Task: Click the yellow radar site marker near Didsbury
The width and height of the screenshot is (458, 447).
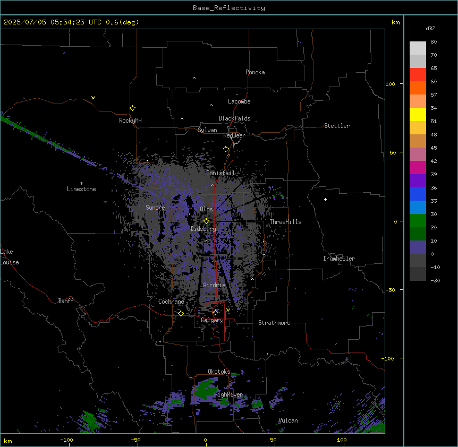Action: click(206, 221)
